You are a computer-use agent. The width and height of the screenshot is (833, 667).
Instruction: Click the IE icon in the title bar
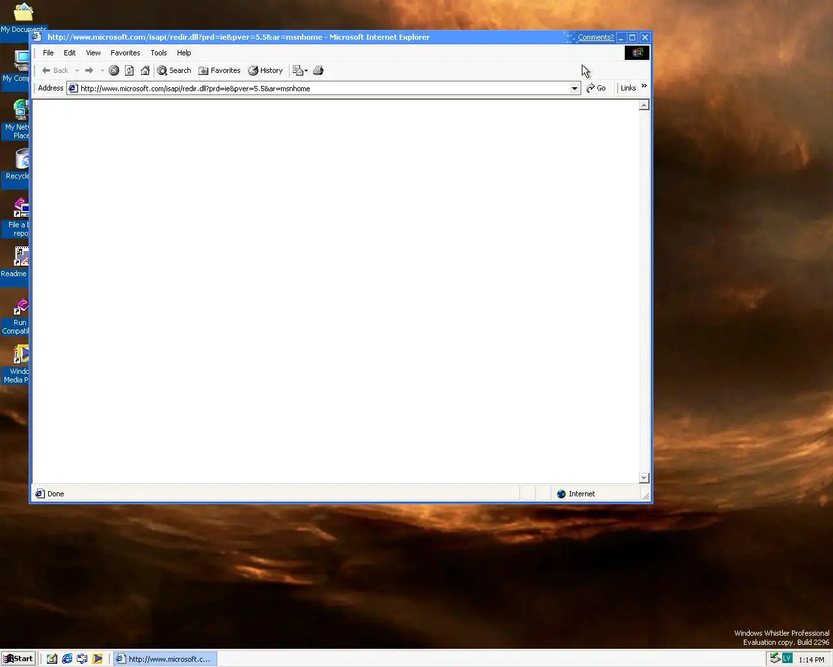(37, 37)
